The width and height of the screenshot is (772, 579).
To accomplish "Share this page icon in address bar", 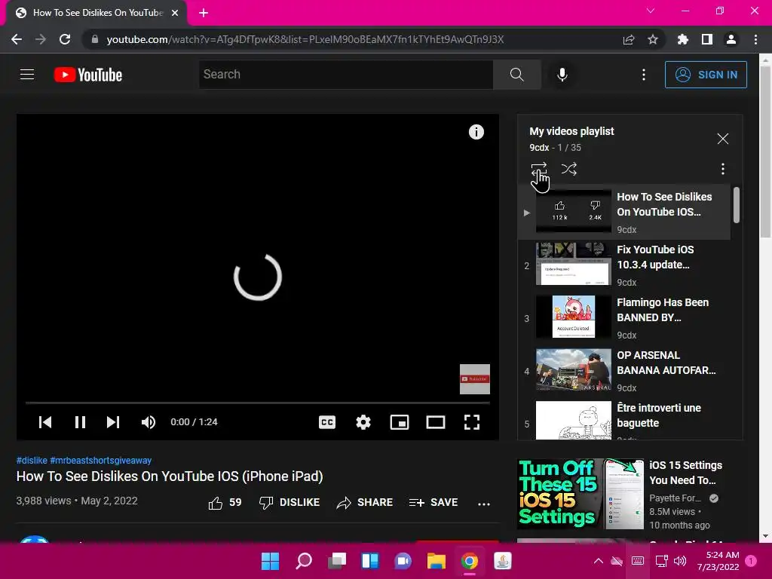I will point(628,39).
